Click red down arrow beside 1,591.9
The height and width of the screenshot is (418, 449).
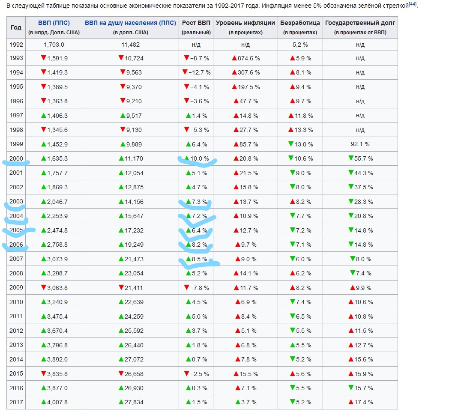pyautogui.click(x=43, y=58)
